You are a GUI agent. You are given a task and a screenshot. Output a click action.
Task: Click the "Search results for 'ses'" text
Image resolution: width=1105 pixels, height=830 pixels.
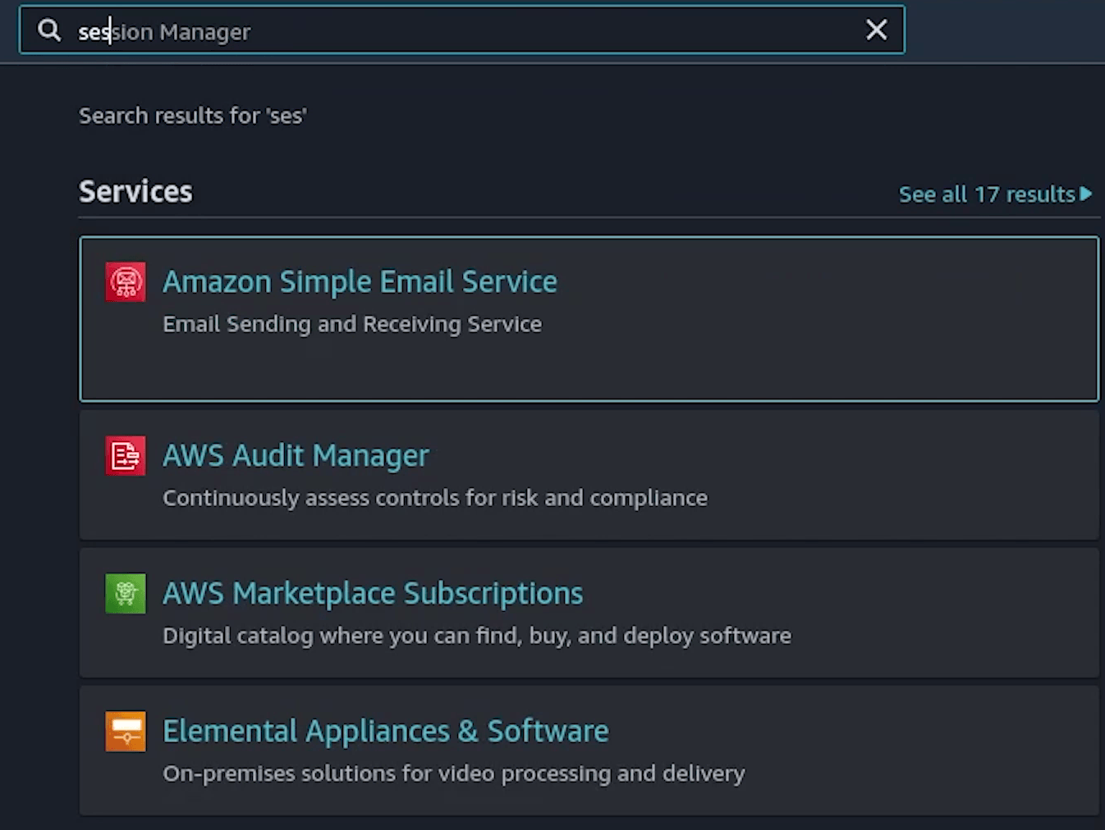pyautogui.click(x=192, y=116)
